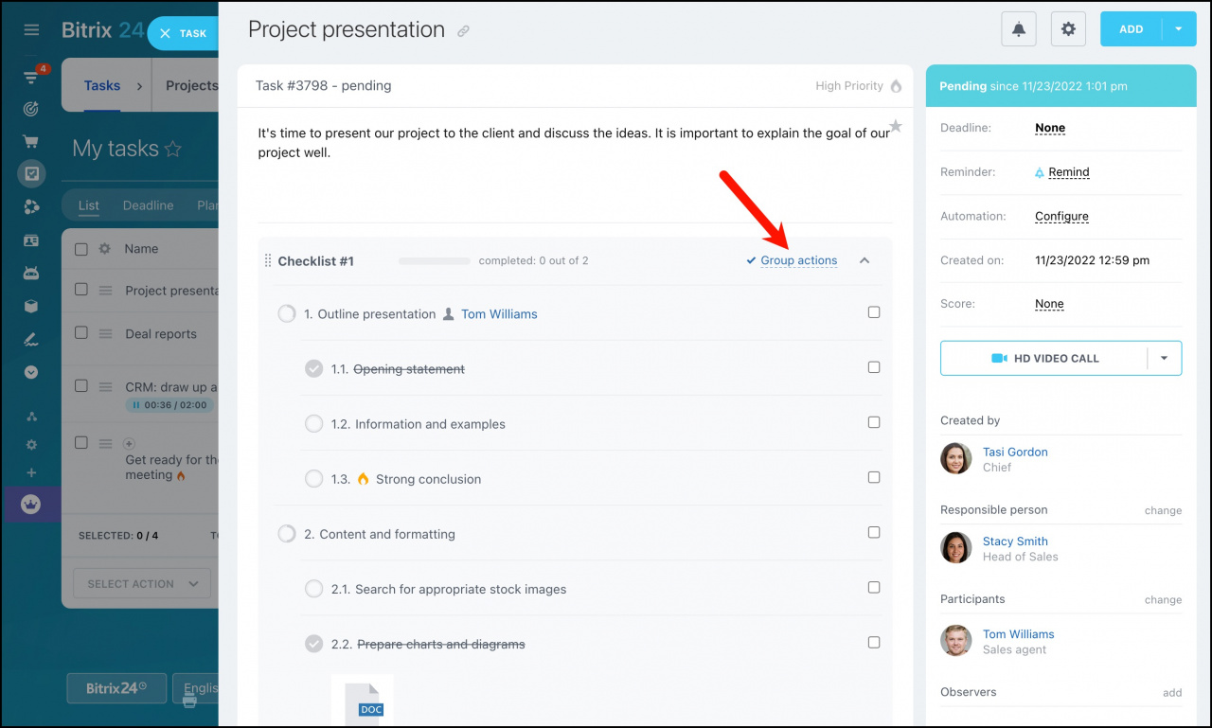This screenshot has width=1212, height=728.
Task: Mark Information and examples as complete
Action: [313, 424]
